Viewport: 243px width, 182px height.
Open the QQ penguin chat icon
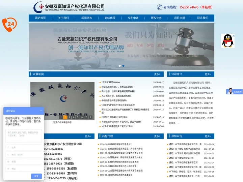[x=228, y=41]
